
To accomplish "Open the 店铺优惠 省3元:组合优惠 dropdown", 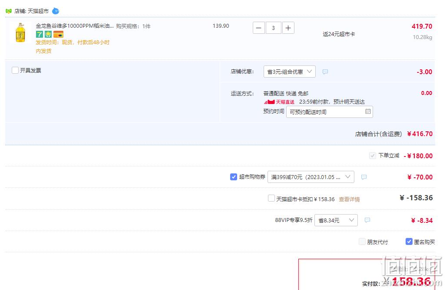I will coord(290,72).
